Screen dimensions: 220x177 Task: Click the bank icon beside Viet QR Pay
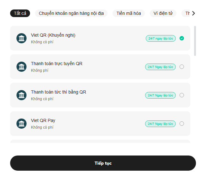pos(21,124)
